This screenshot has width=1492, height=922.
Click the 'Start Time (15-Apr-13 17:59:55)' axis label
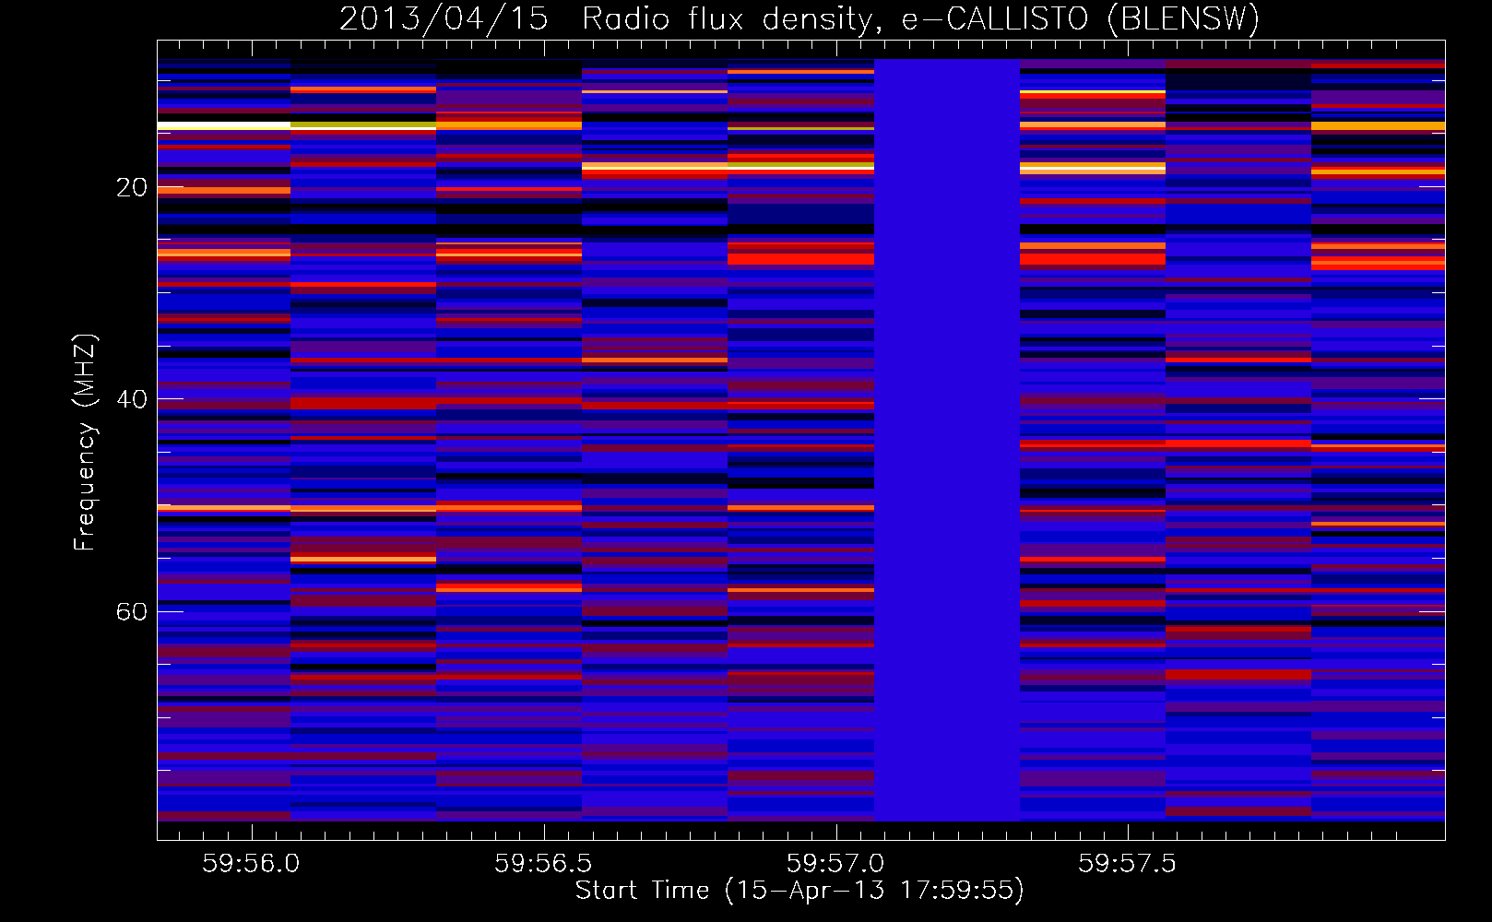(799, 891)
